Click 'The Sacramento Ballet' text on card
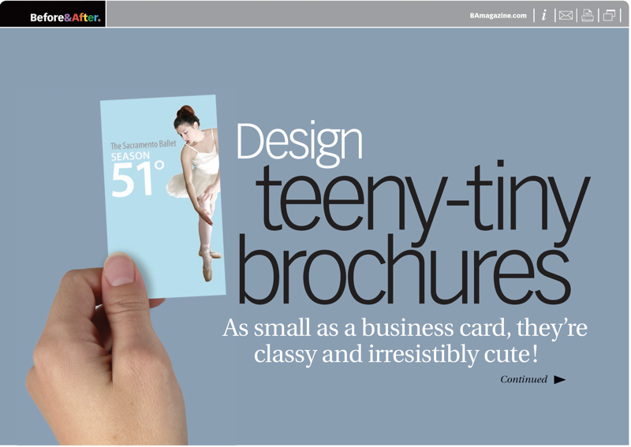This screenshot has height=447, width=631. (x=144, y=145)
